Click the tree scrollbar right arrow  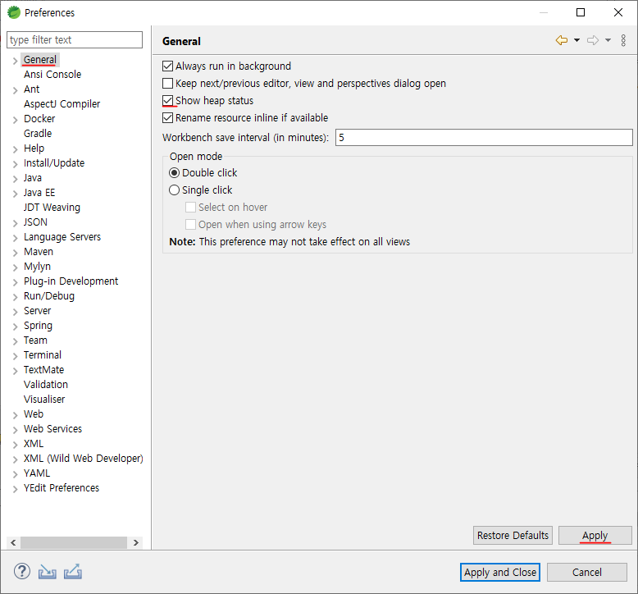tap(136, 542)
